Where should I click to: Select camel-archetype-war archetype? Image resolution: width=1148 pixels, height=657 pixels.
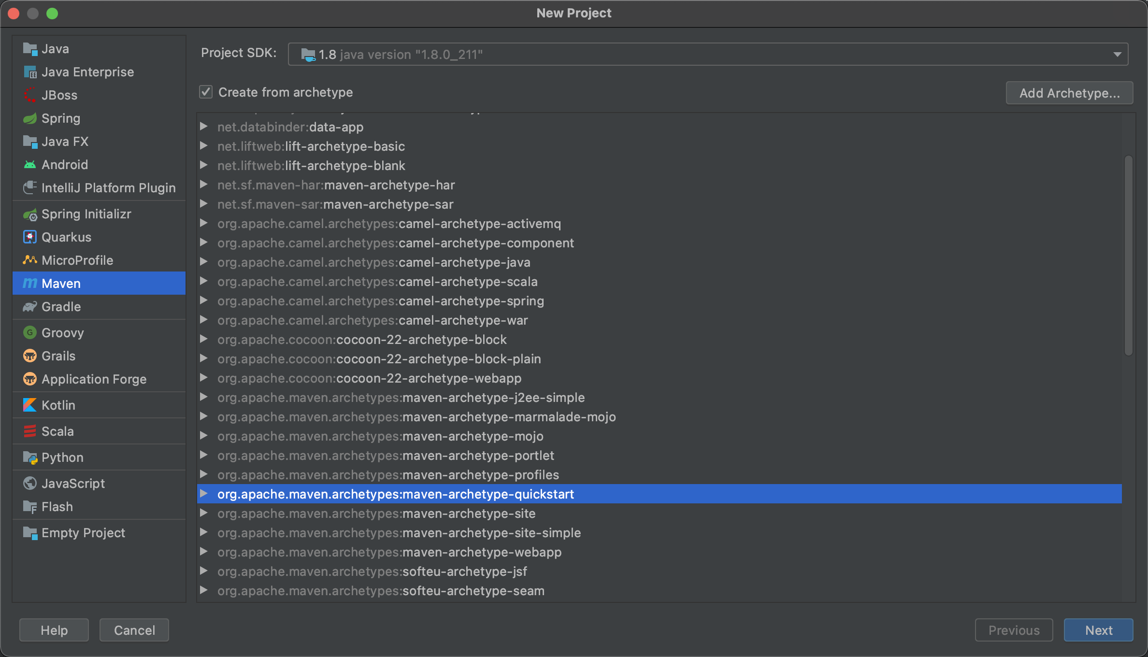click(x=660, y=320)
